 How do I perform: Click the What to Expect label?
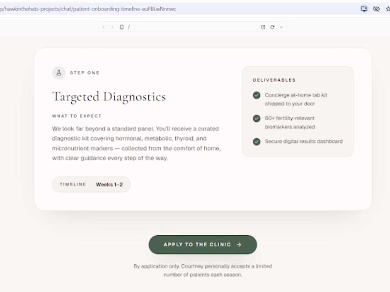pos(77,116)
